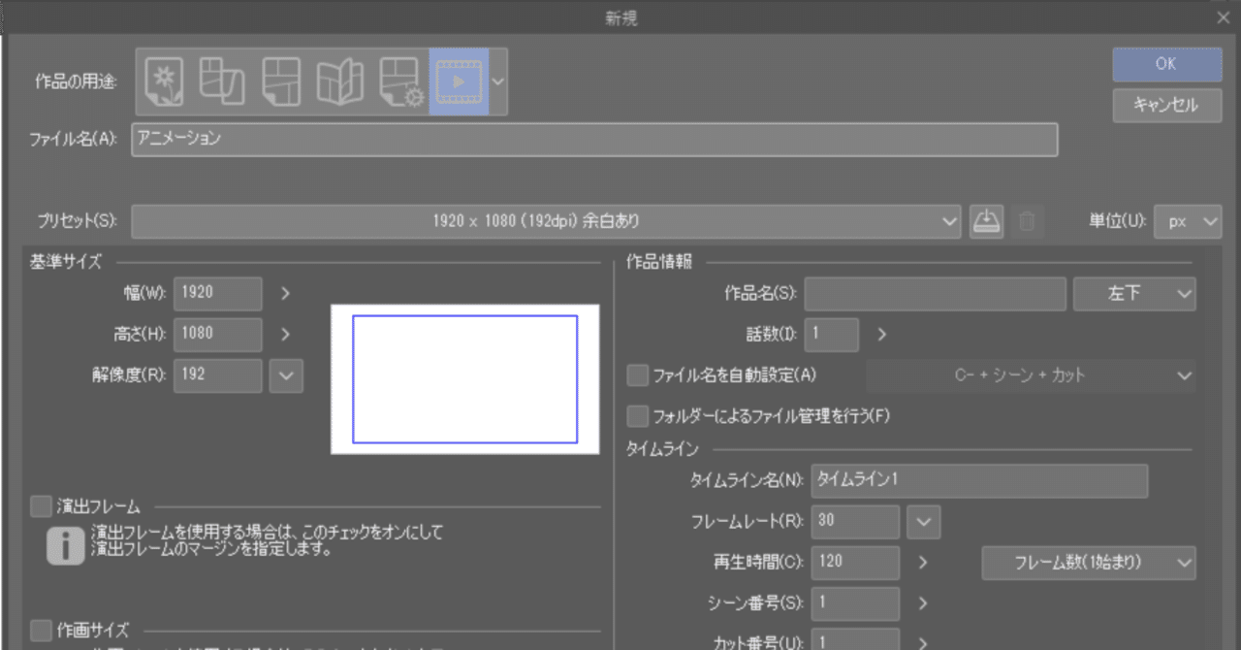The image size is (1241, 650).
Task: Enable automatic file naming checkbox
Action: 637,374
